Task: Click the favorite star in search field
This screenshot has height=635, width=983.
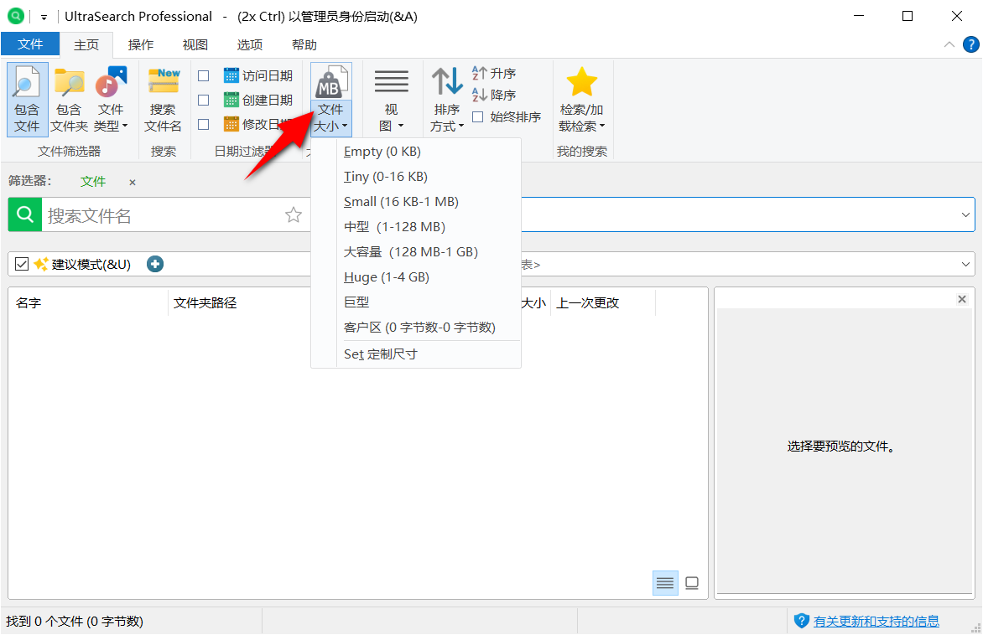Action: click(x=294, y=214)
